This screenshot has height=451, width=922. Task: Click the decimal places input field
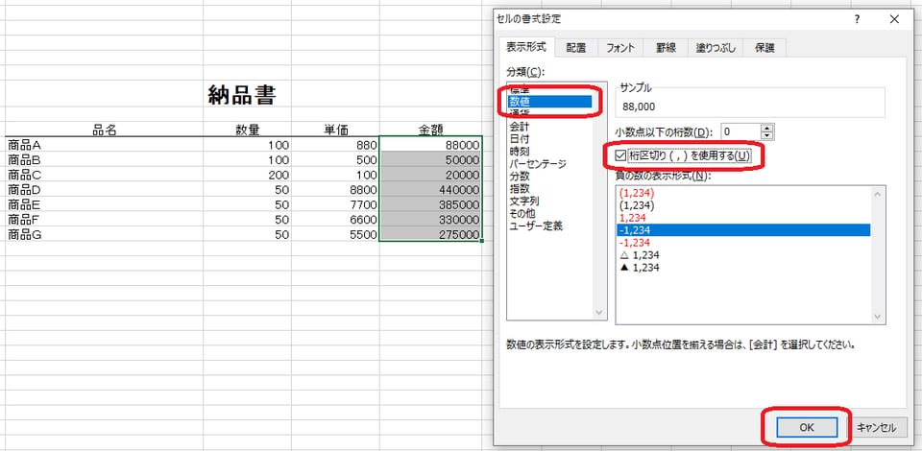740,131
